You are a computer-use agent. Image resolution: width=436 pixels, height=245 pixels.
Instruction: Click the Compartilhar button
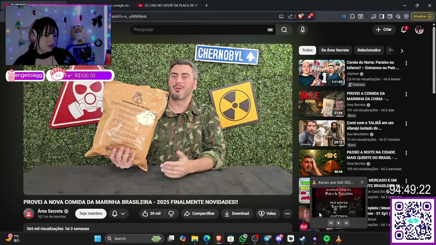coord(199,214)
